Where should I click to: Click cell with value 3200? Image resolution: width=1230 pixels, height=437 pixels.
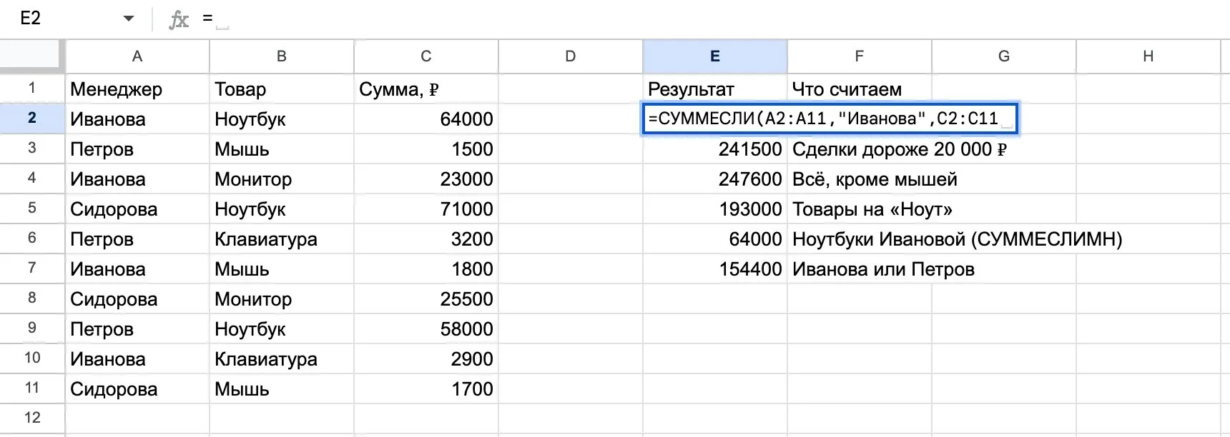coord(426,239)
